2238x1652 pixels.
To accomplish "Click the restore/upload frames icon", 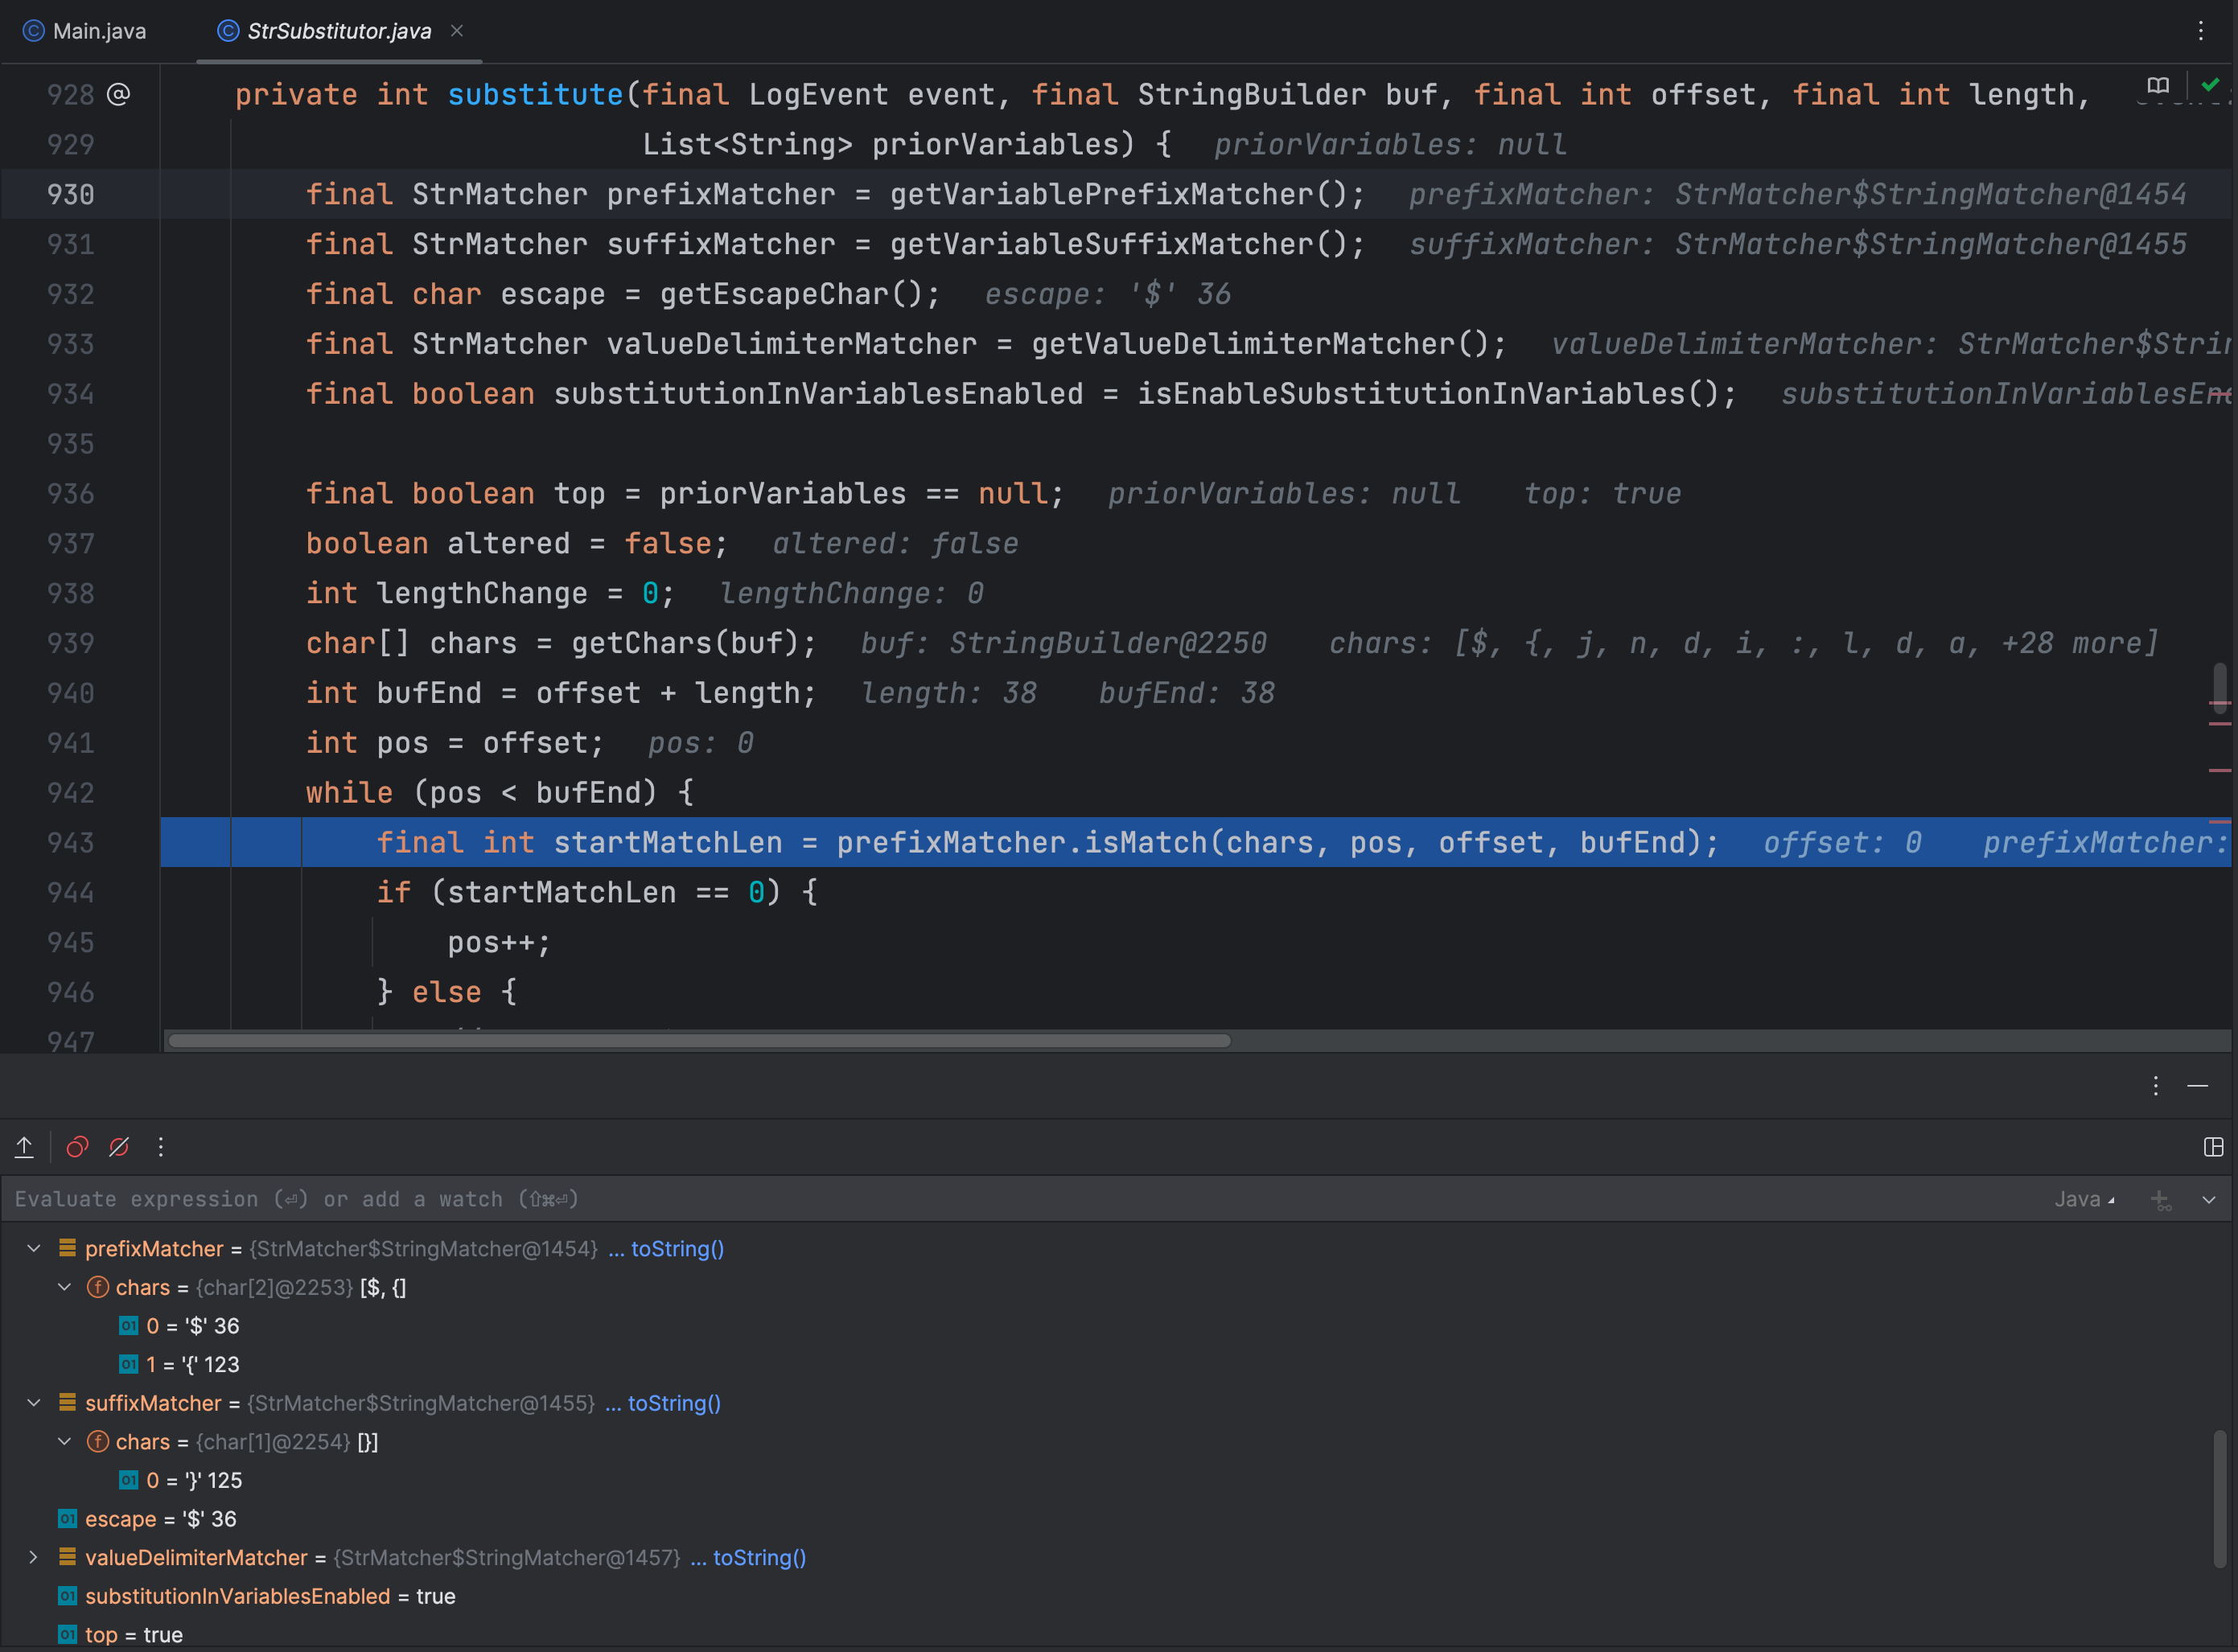I will point(24,1147).
